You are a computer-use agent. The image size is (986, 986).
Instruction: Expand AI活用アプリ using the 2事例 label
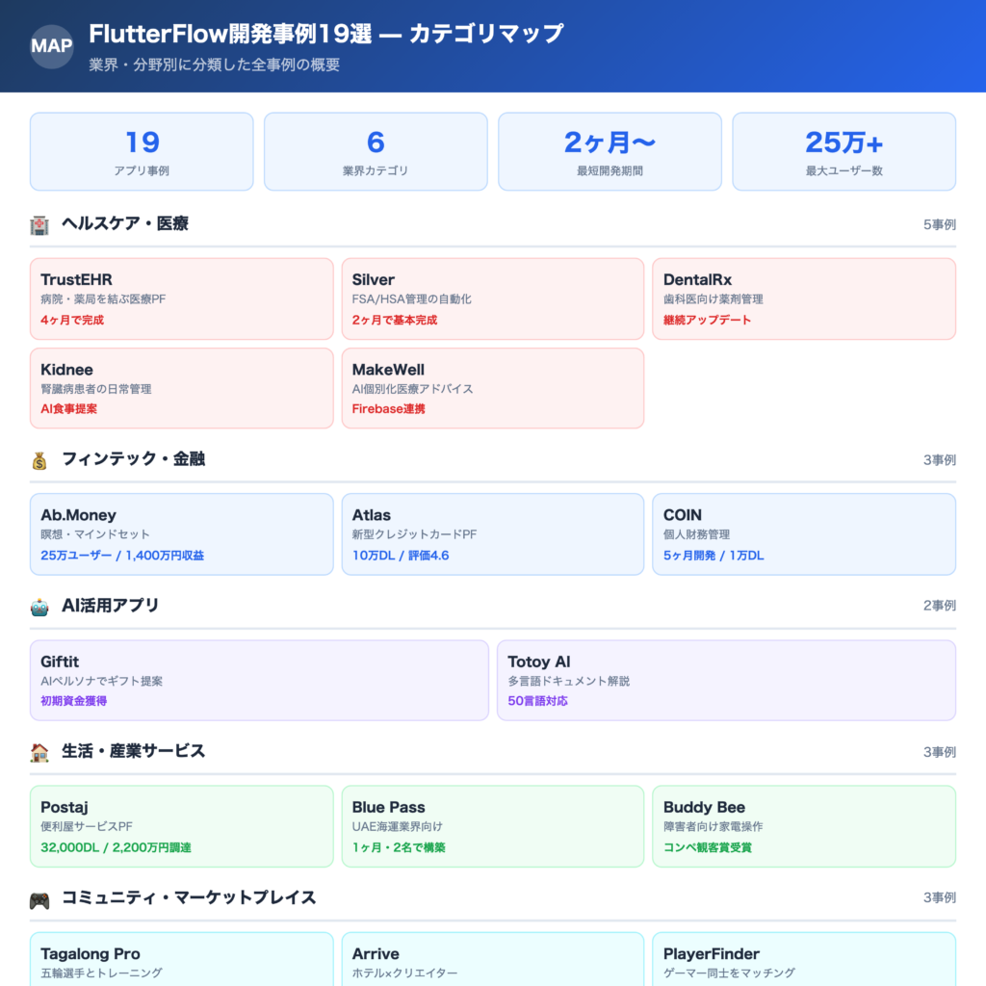click(x=941, y=606)
